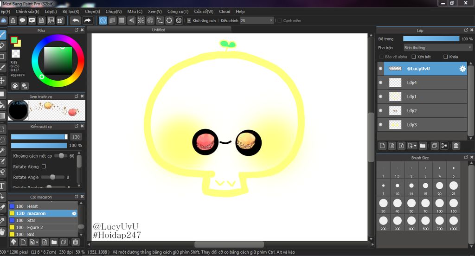Pick brush size 25 preset
The width and height of the screenshot is (475, 256).
[454, 187]
